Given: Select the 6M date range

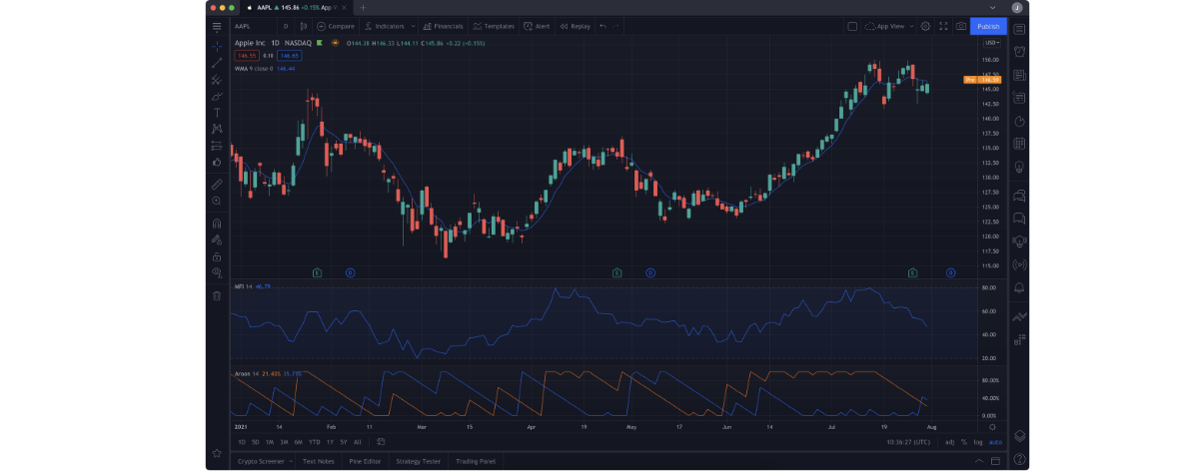Looking at the screenshot, I should pyautogui.click(x=298, y=442).
